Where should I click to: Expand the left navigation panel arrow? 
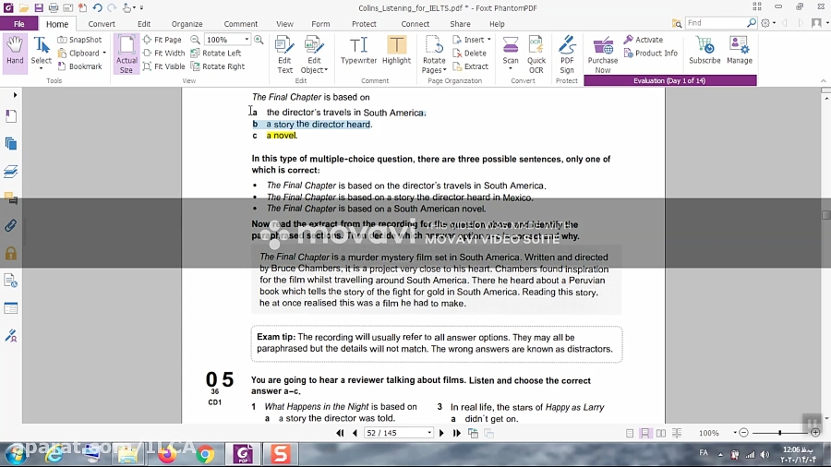15,95
